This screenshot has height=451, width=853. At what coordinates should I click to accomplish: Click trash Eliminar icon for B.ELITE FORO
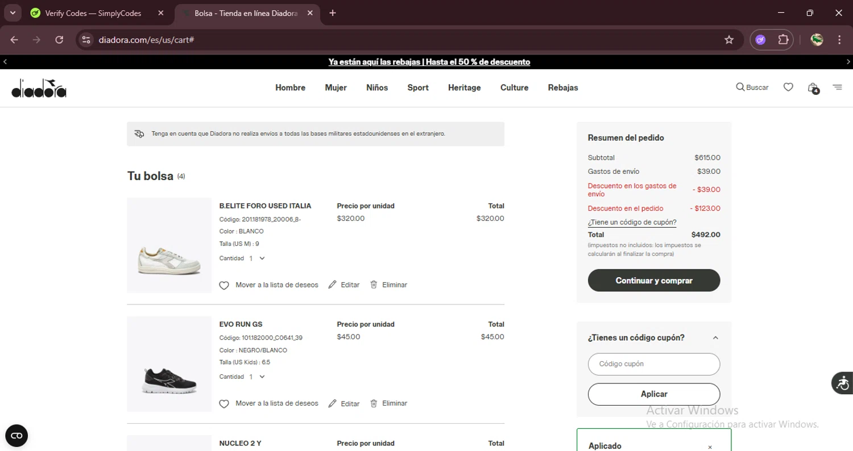pyautogui.click(x=374, y=285)
